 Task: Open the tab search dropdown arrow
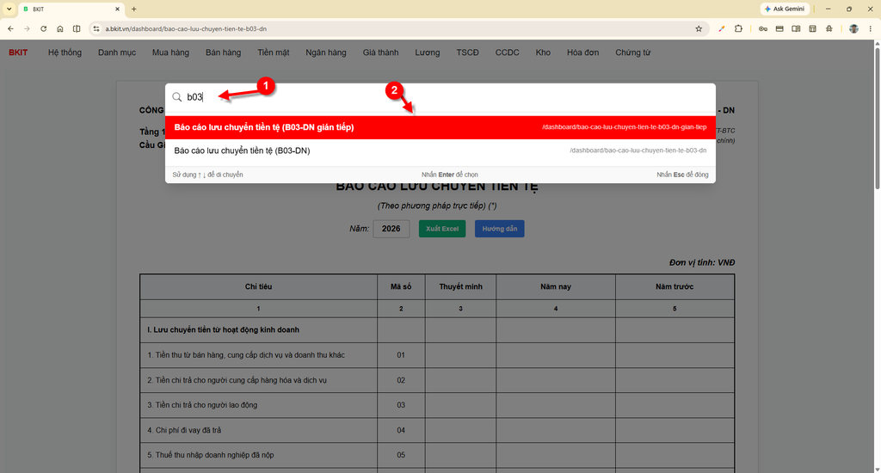(x=9, y=9)
